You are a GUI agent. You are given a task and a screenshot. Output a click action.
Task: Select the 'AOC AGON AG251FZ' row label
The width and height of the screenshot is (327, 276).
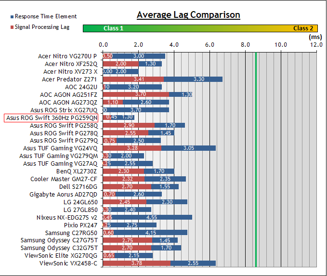pyautogui.click(x=68, y=95)
